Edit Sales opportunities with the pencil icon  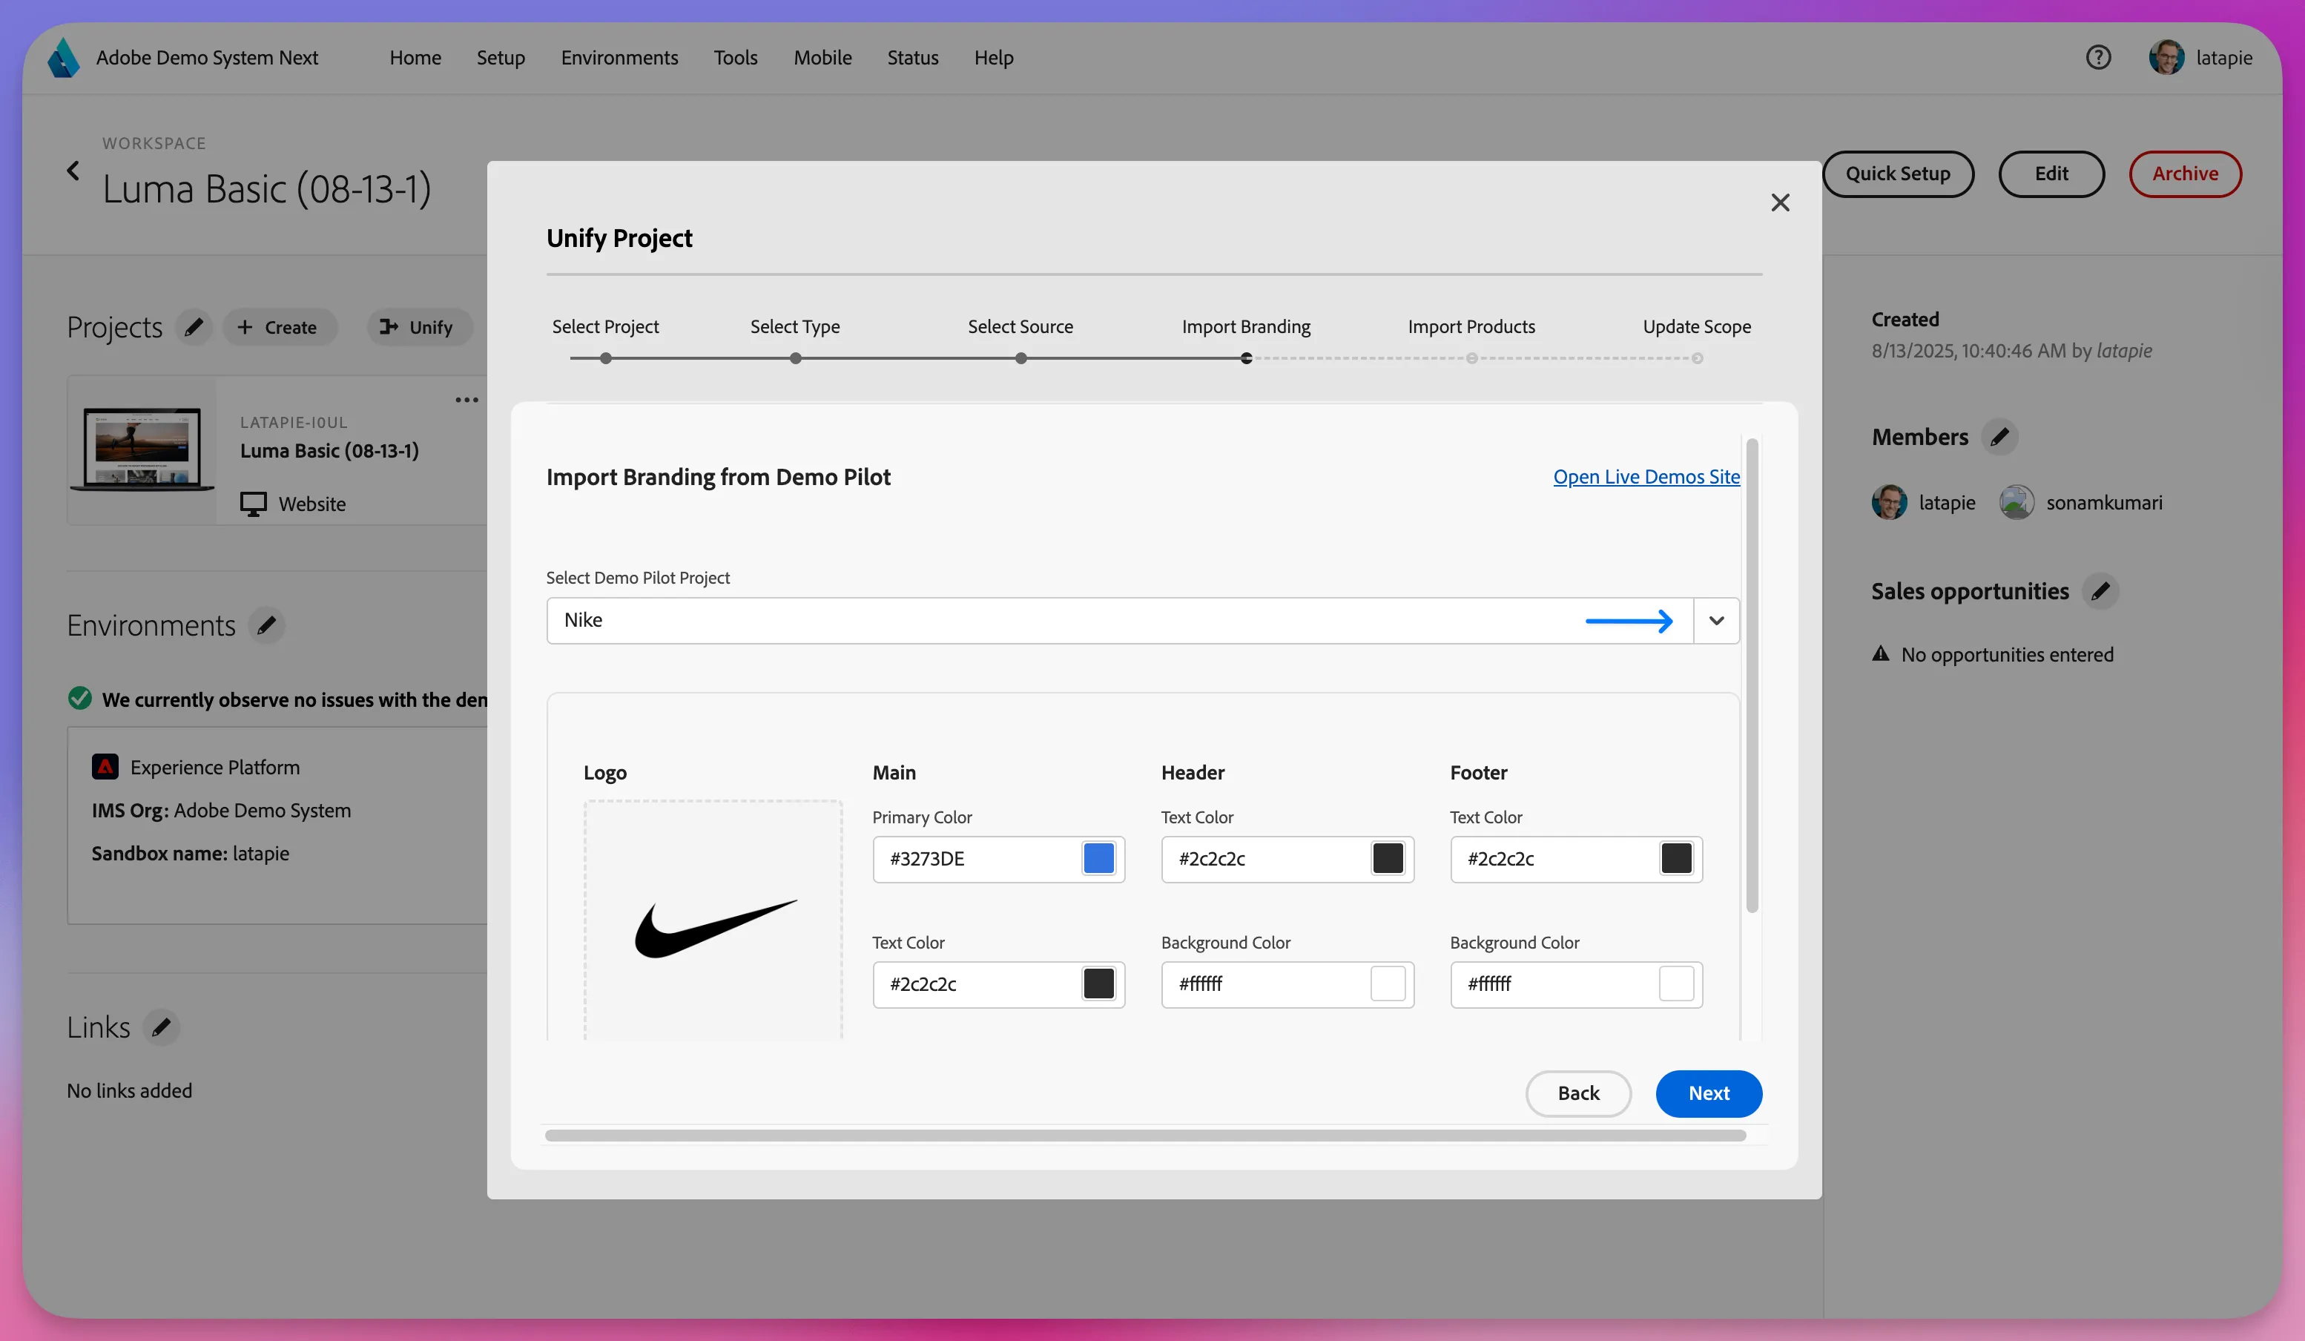(2100, 591)
